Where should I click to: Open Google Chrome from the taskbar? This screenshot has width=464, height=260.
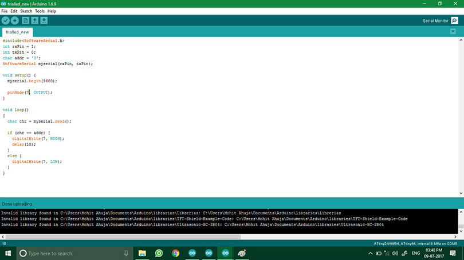pos(175,253)
